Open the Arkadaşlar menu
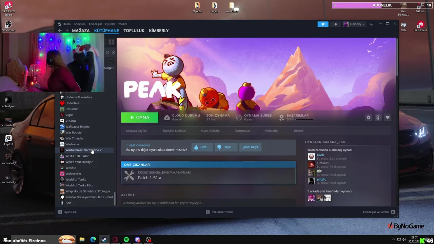This screenshot has width=434, height=244. pyautogui.click(x=95, y=24)
